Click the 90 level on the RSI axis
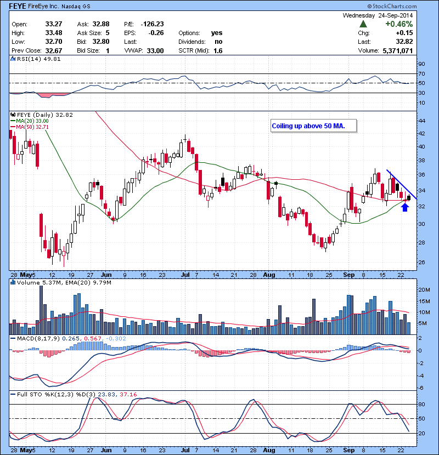 click(421, 64)
